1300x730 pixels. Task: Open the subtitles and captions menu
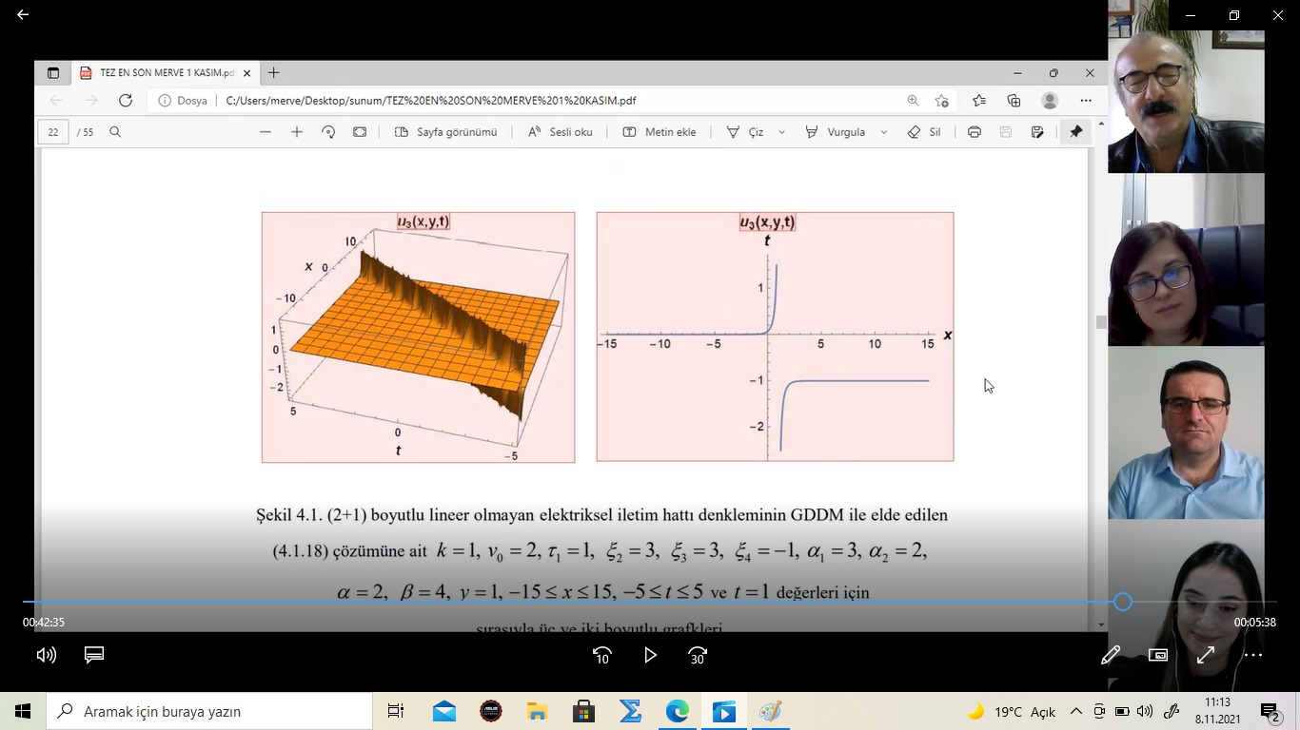coord(94,655)
